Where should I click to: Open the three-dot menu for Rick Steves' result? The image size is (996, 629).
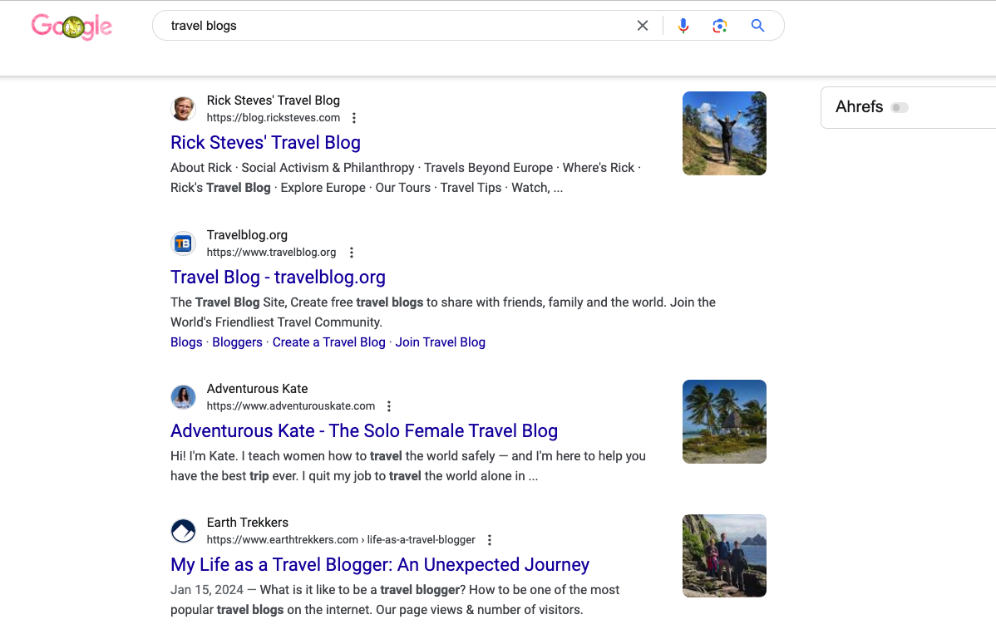[354, 117]
